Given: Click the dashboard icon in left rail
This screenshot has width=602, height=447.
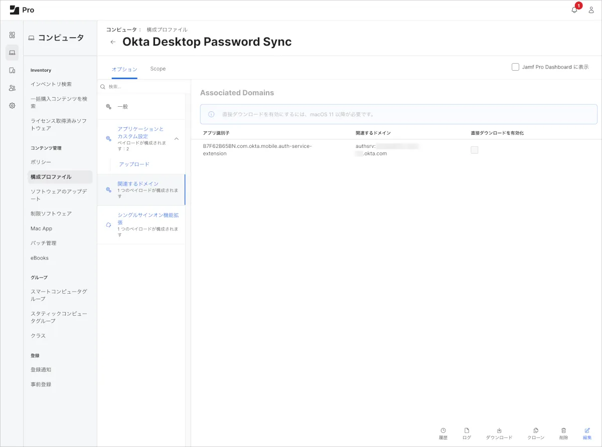Looking at the screenshot, I should [x=12, y=35].
